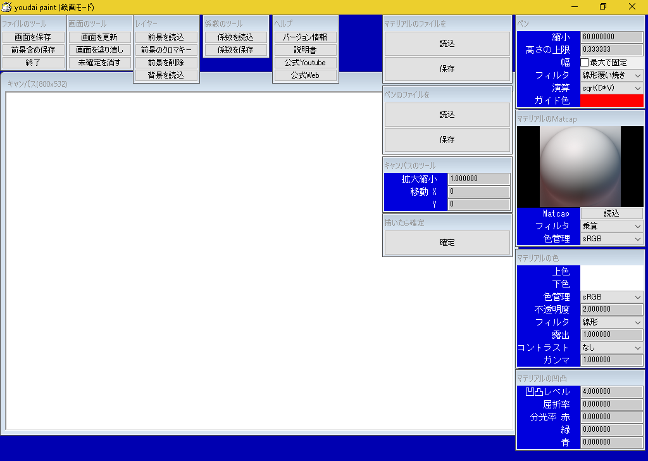Click the 前景を読込 layer button
Image resolution: width=648 pixels, height=461 pixels.
[x=166, y=37]
